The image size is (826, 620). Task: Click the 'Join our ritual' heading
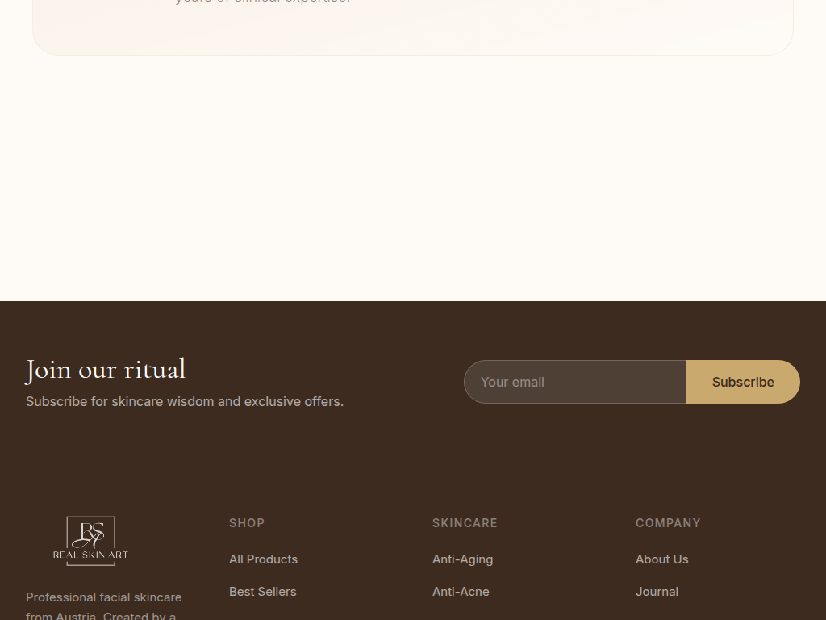coord(106,370)
